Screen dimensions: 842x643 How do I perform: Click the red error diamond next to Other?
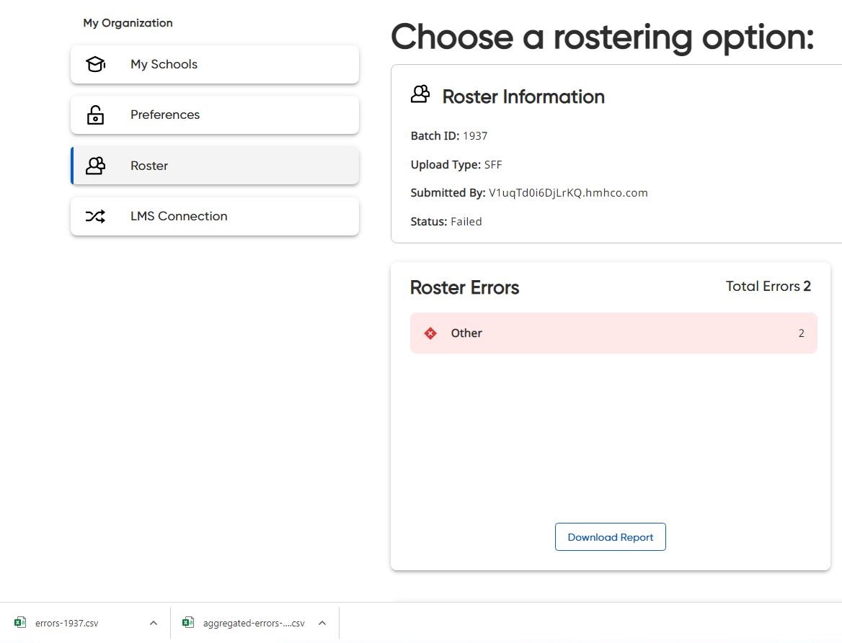(x=430, y=333)
